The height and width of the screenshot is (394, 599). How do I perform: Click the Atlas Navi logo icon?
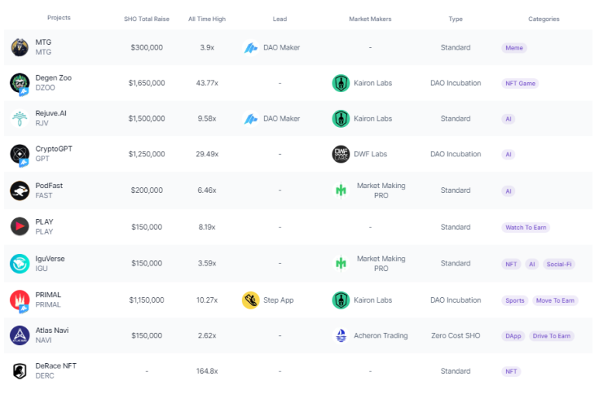(x=19, y=336)
